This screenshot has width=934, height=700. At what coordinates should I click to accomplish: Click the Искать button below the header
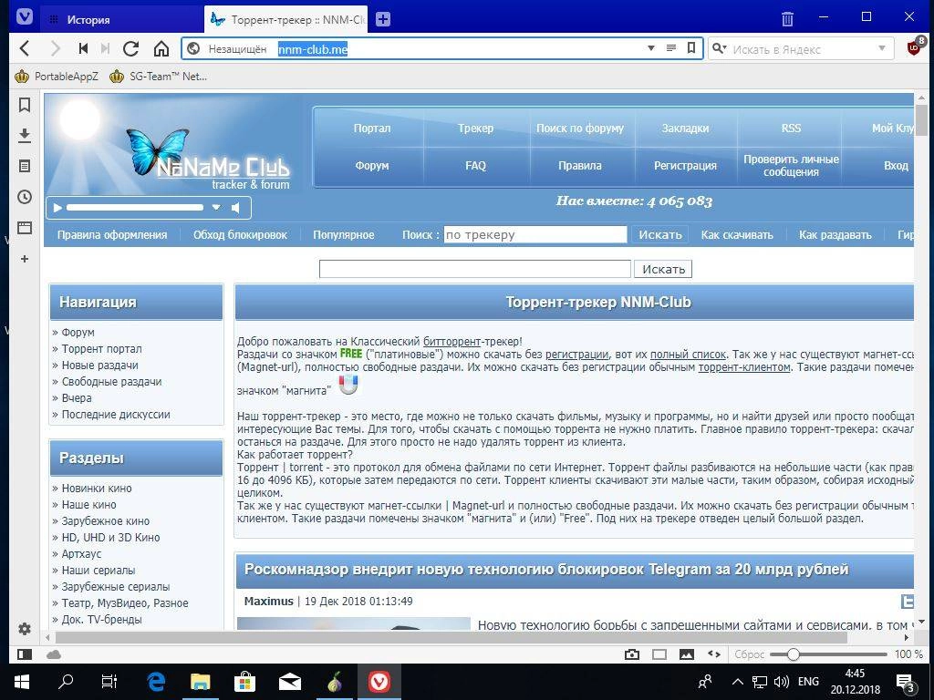click(663, 269)
